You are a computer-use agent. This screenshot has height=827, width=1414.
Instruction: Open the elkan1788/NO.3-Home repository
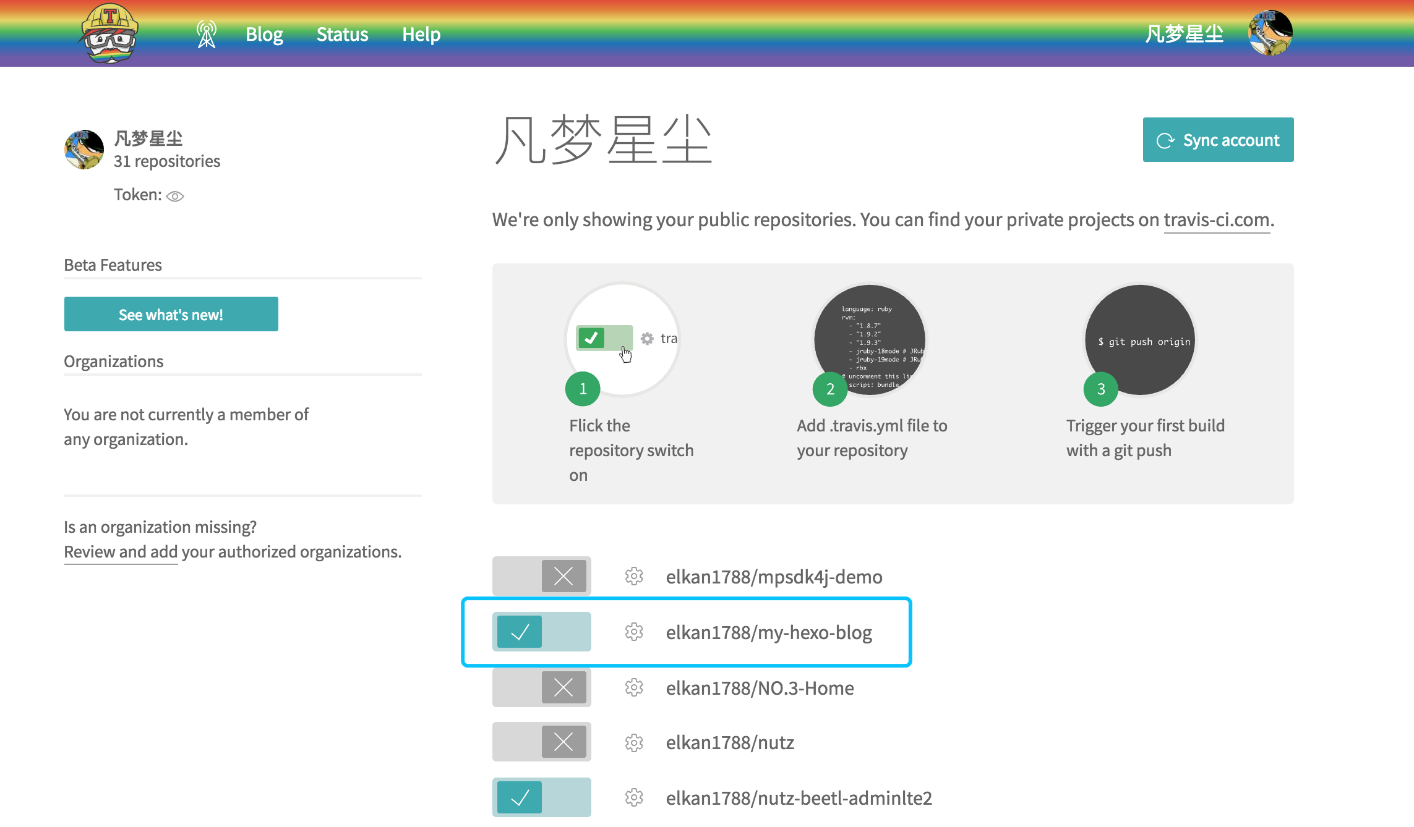click(x=760, y=688)
